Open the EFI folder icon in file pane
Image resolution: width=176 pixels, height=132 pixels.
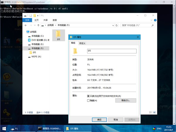click(58, 35)
